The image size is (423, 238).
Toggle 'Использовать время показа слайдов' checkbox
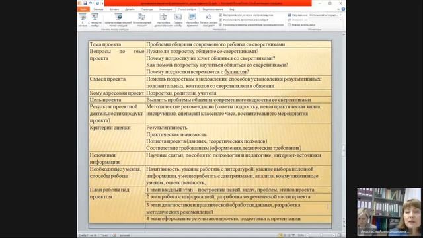[x=220, y=20]
